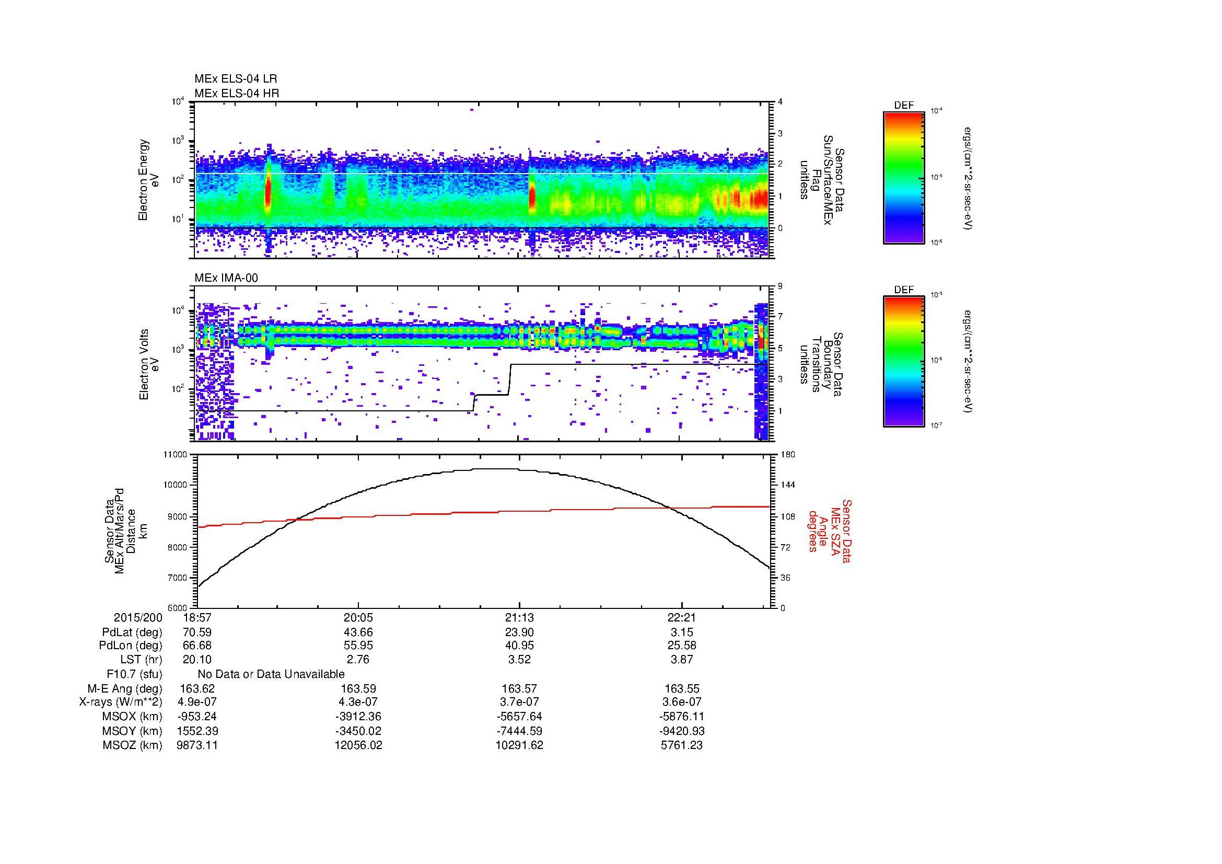Screen dimensions: 1222x864
Task: Click the 'MEx IMA-00' panel title
Action: tap(226, 278)
